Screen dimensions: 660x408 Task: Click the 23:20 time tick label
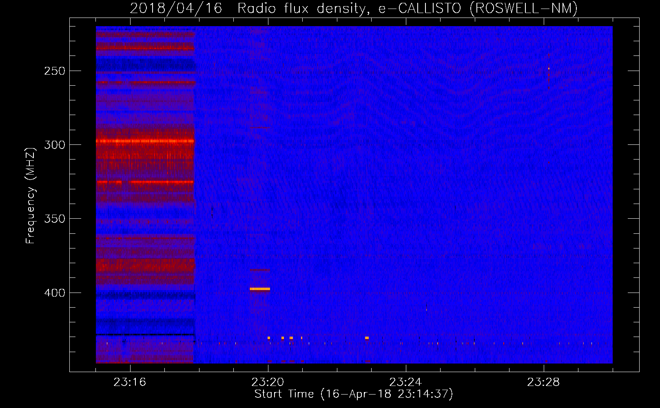pyautogui.click(x=268, y=382)
